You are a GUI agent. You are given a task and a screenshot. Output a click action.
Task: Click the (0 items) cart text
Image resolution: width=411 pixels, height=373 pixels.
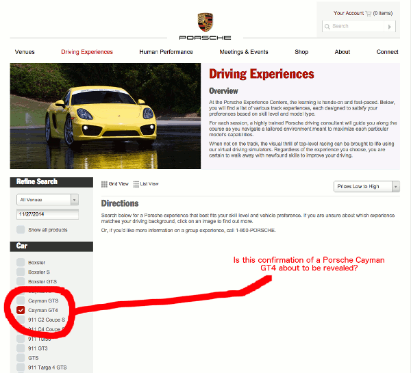[x=383, y=13]
